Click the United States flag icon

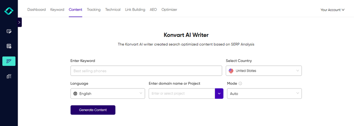[231, 71]
